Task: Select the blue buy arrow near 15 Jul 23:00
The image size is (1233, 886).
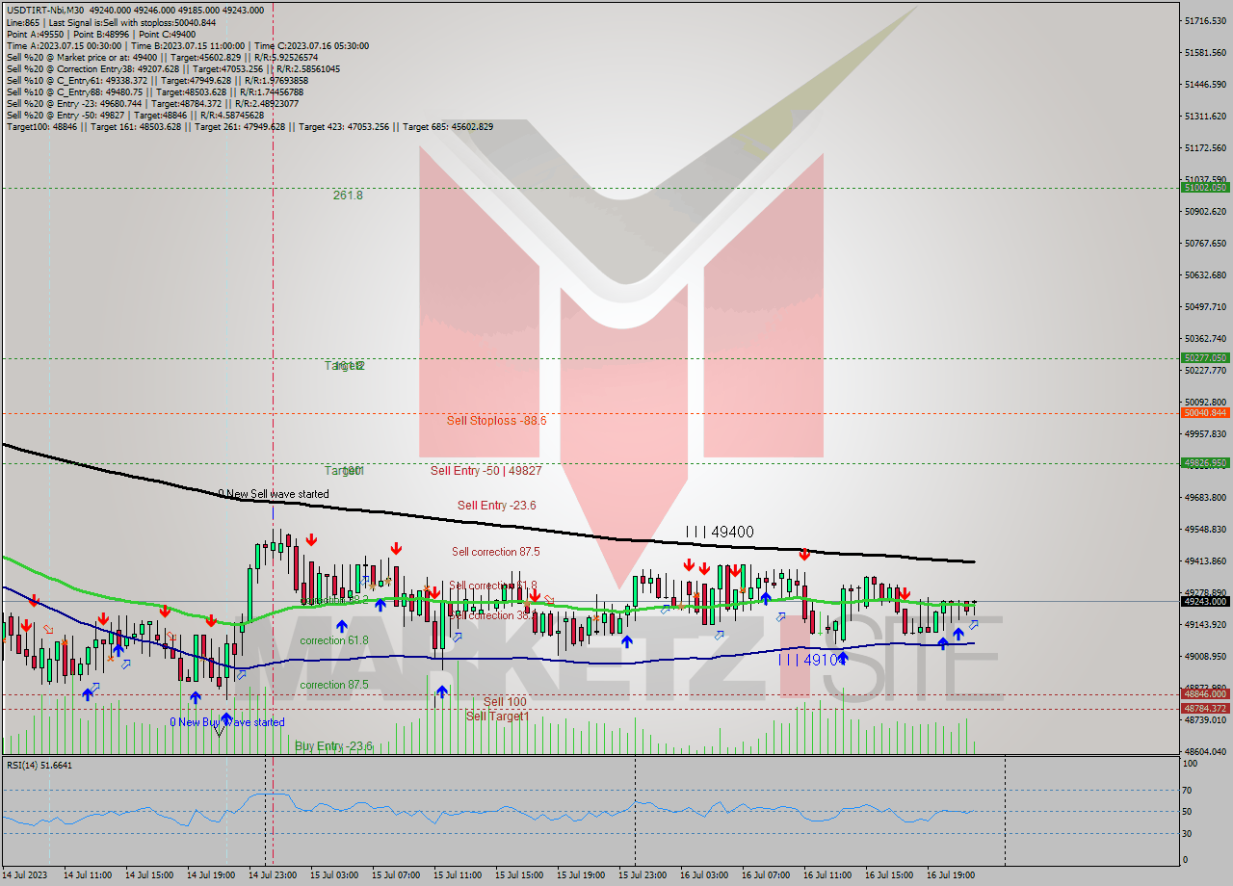Action: pos(628,640)
